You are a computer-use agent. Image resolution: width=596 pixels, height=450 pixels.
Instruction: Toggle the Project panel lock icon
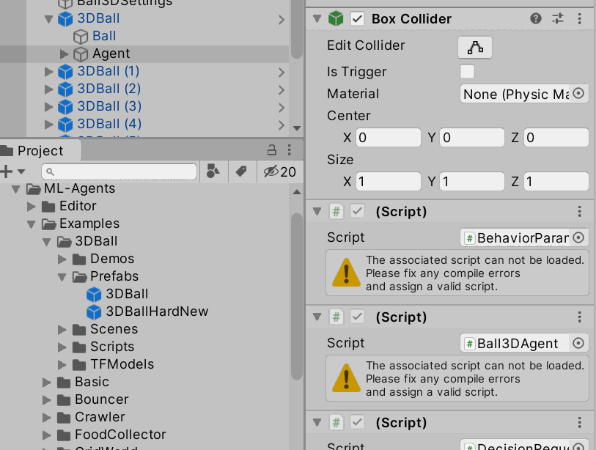point(271,150)
